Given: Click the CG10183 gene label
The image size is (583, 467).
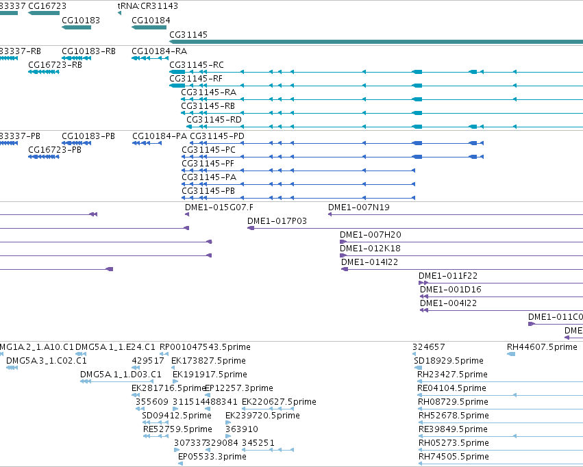Looking at the screenshot, I should [81, 21].
